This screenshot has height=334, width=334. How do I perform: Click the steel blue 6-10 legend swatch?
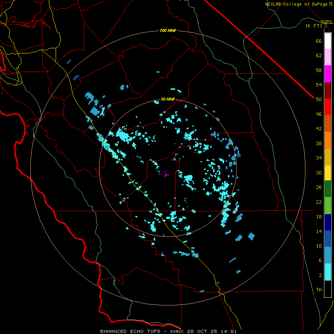tap(328, 255)
